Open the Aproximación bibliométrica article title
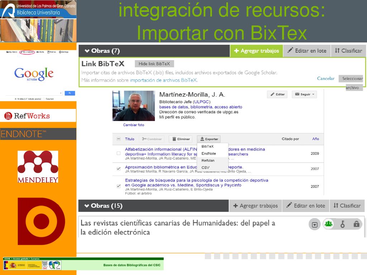 tap(184, 167)
